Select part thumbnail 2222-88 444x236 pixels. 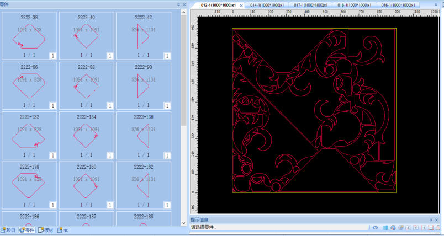pyautogui.click(x=86, y=85)
